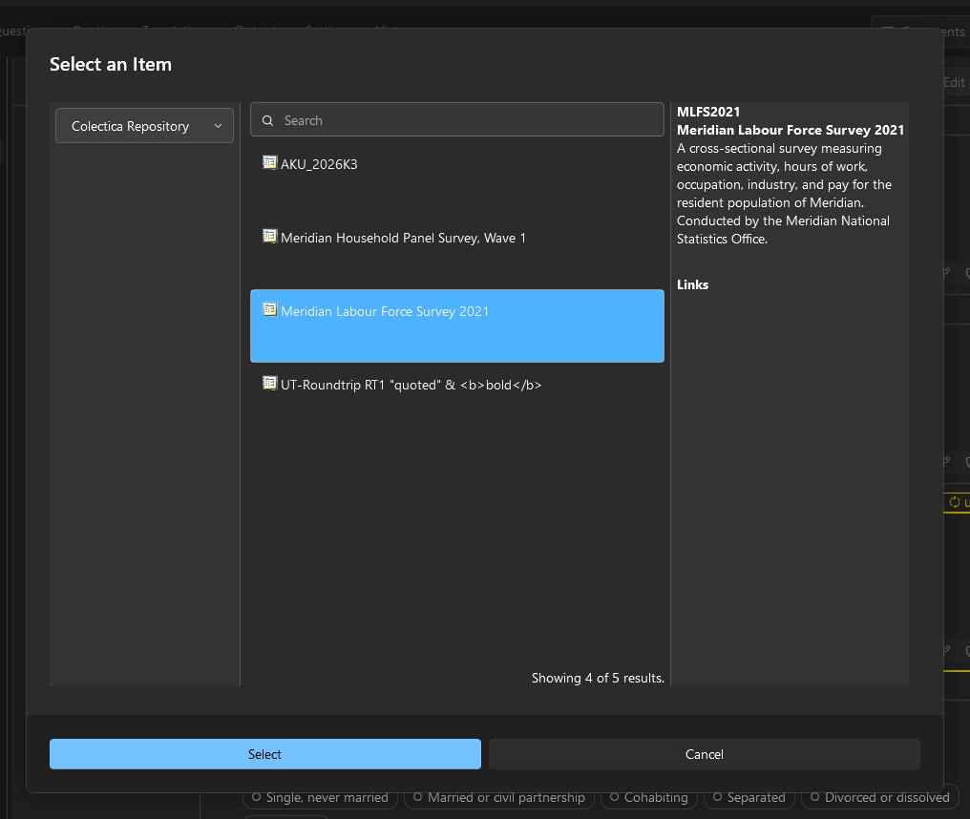Click the AKU_2026K3 study icon
970x819 pixels.
tap(270, 162)
